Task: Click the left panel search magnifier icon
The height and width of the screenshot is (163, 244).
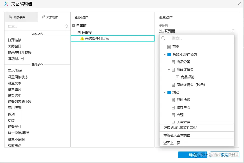Action: click(x=67, y=26)
